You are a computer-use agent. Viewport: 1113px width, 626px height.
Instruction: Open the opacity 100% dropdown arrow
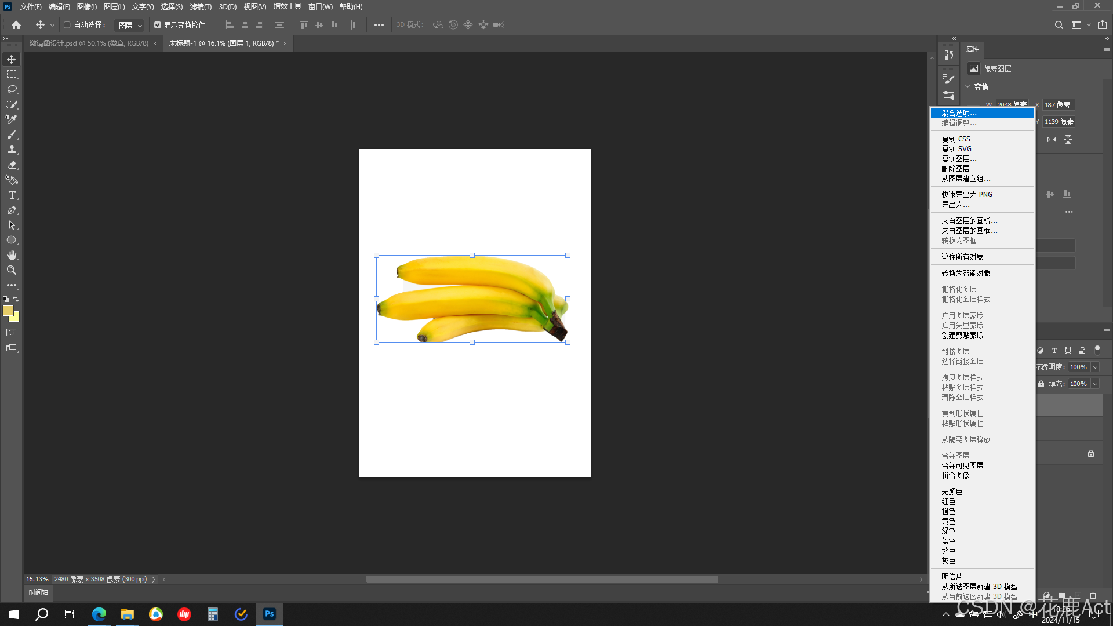click(1095, 367)
